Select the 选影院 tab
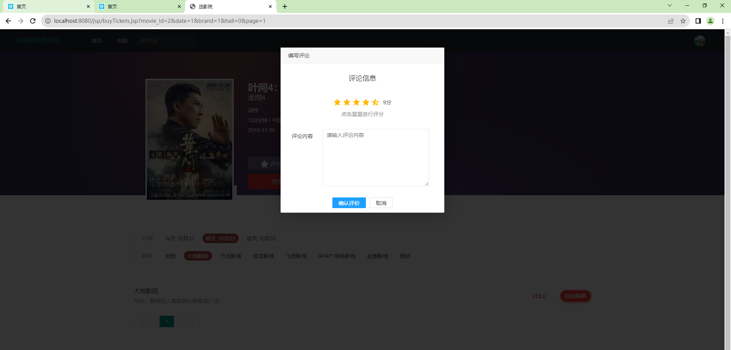 point(230,6)
